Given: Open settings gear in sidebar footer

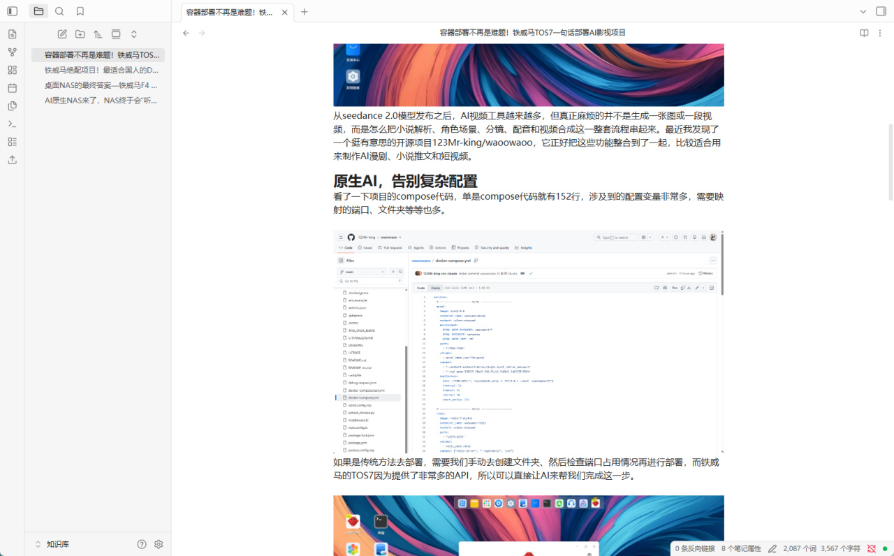Looking at the screenshot, I should [x=159, y=544].
